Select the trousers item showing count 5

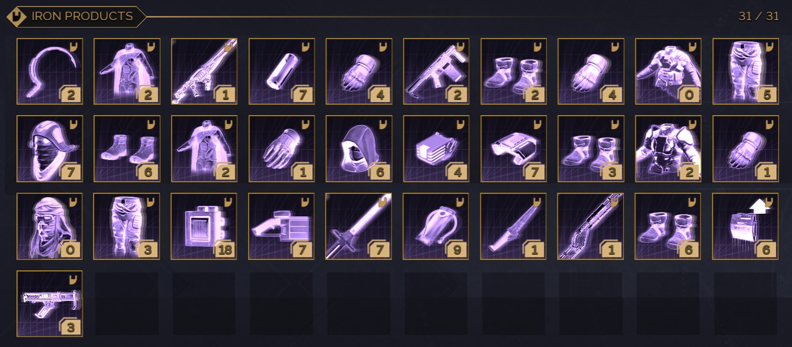click(745, 71)
